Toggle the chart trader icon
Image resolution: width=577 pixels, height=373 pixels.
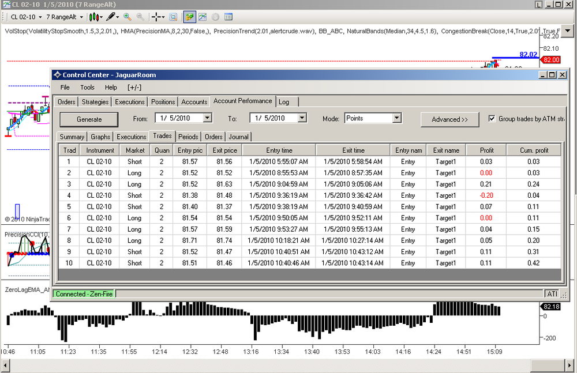[x=189, y=17]
